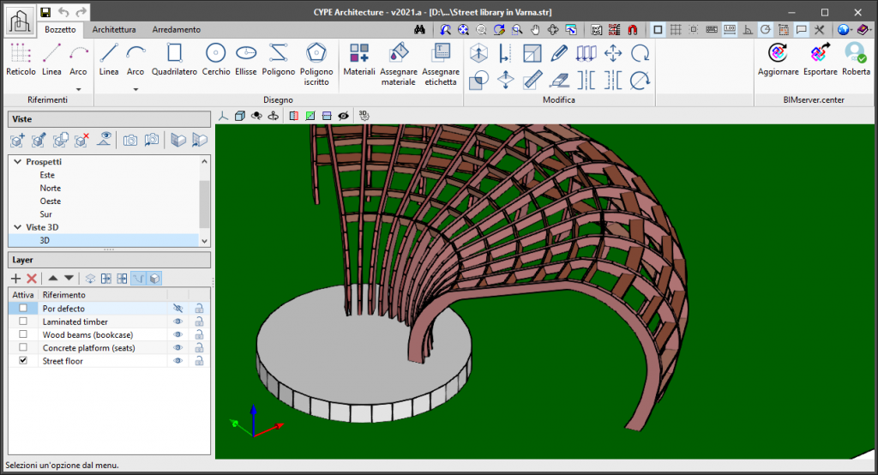Select the Norte elevation view
Viewport: 878px width, 475px height.
(50, 188)
